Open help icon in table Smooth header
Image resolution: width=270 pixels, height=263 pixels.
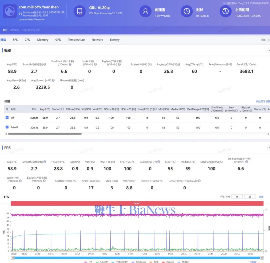click(x=63, y=109)
